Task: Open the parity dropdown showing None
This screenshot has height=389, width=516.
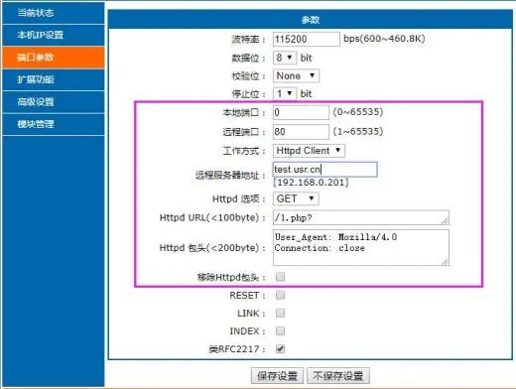Action: 296,75
